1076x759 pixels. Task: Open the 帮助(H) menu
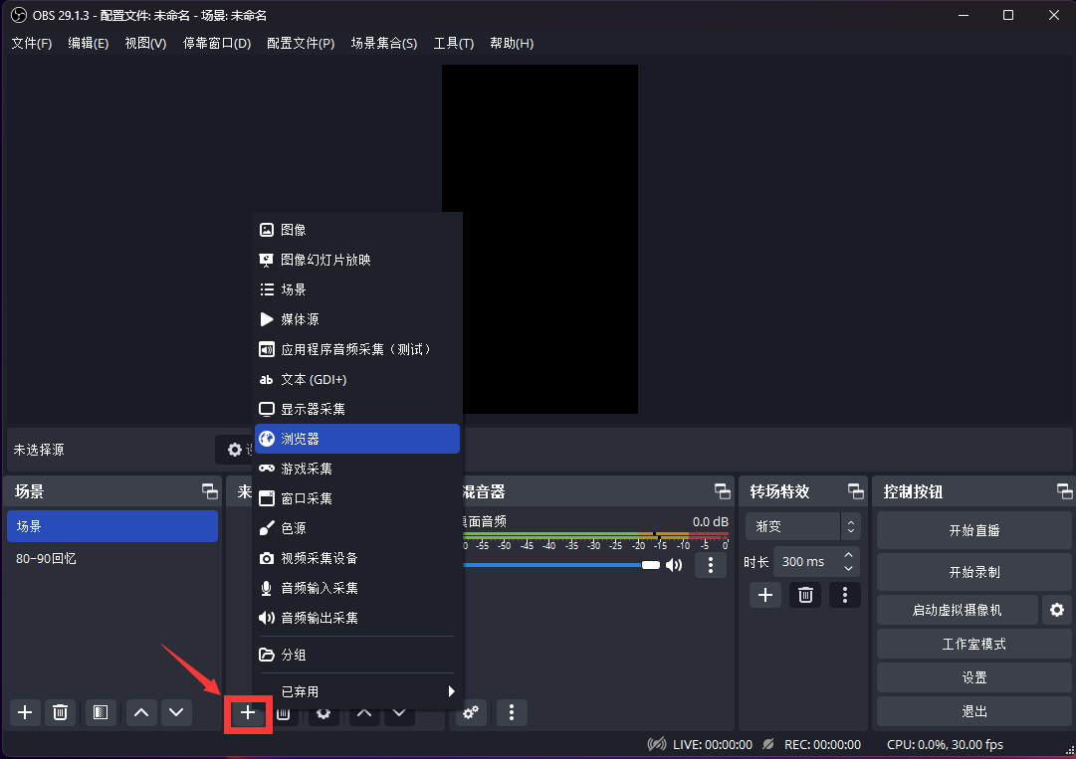[x=512, y=43]
